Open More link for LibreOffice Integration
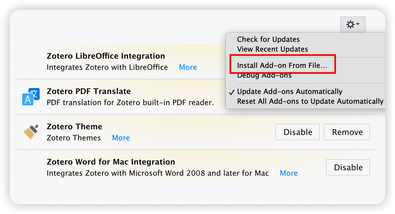395x214 pixels. (188, 67)
